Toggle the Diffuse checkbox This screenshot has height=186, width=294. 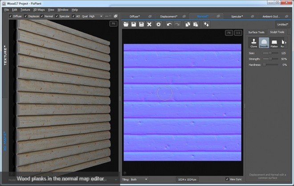pyautogui.click(x=11, y=16)
